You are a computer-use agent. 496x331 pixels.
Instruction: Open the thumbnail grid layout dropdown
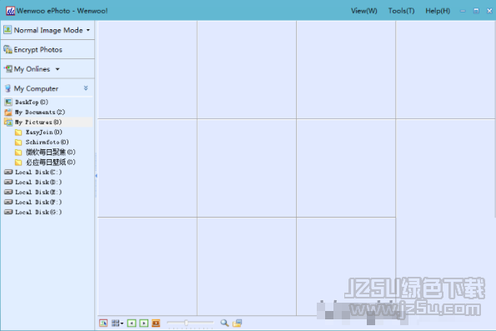click(x=118, y=323)
